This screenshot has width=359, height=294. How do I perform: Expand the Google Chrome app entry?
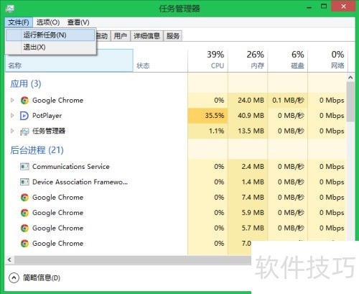[x=12, y=100]
